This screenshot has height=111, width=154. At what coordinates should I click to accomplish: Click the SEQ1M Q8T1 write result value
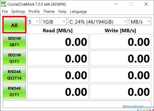(x=120, y=42)
